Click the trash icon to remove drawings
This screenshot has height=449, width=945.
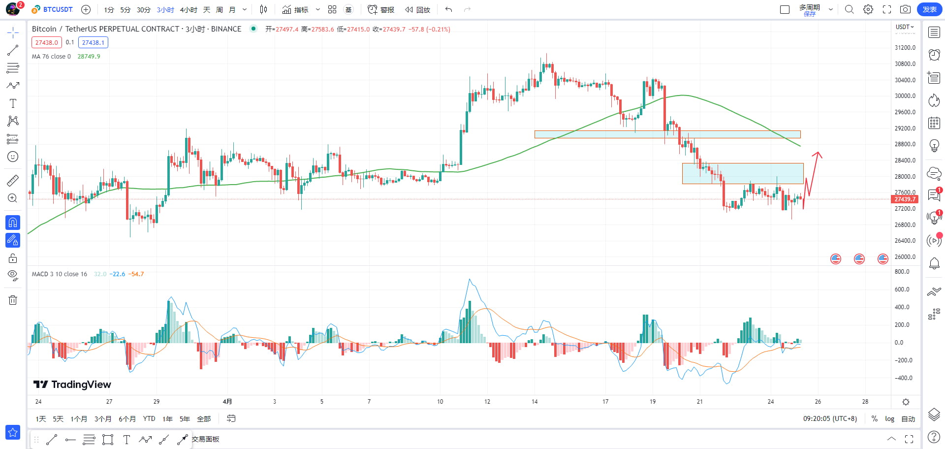(13, 300)
